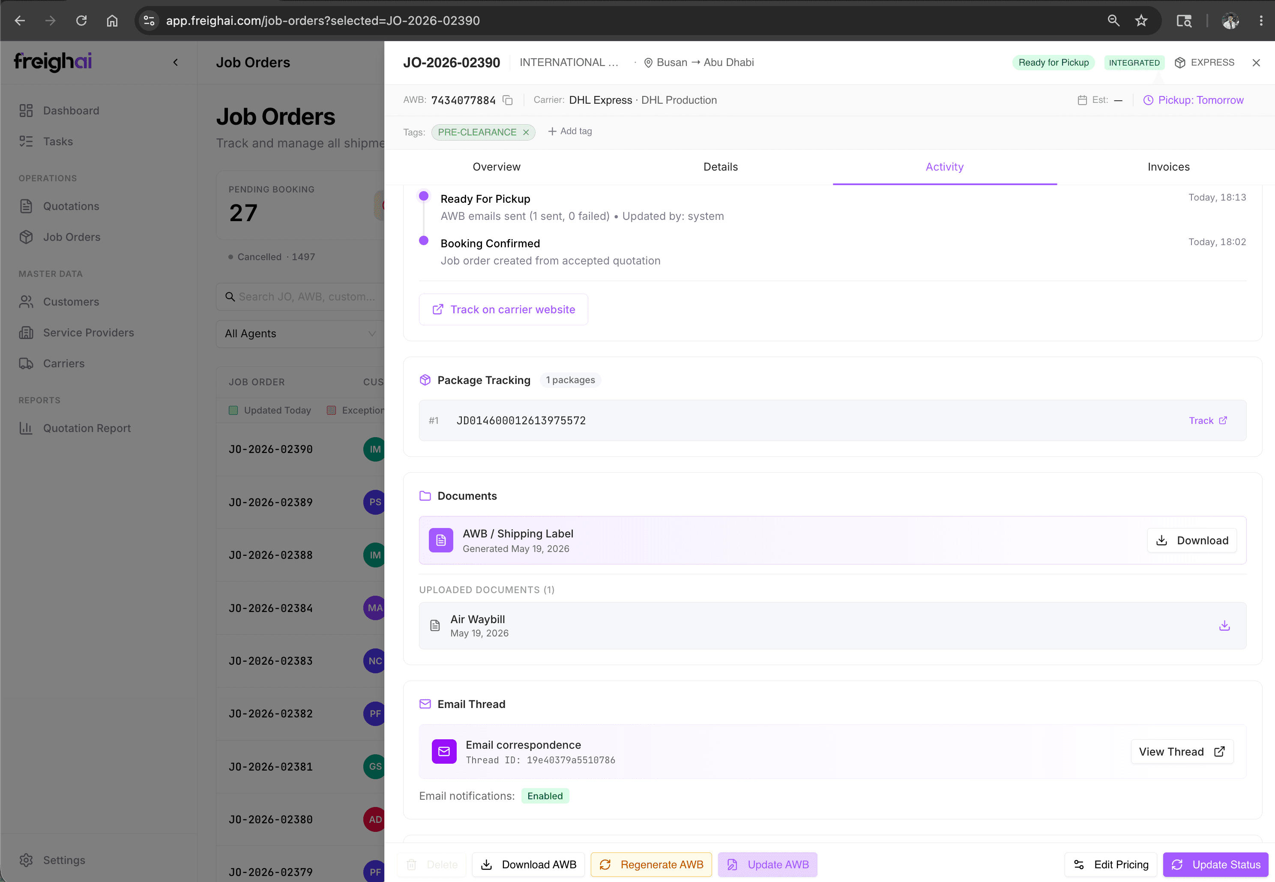
Task: Click the browser zoom magnifier icon
Action: (x=1113, y=21)
